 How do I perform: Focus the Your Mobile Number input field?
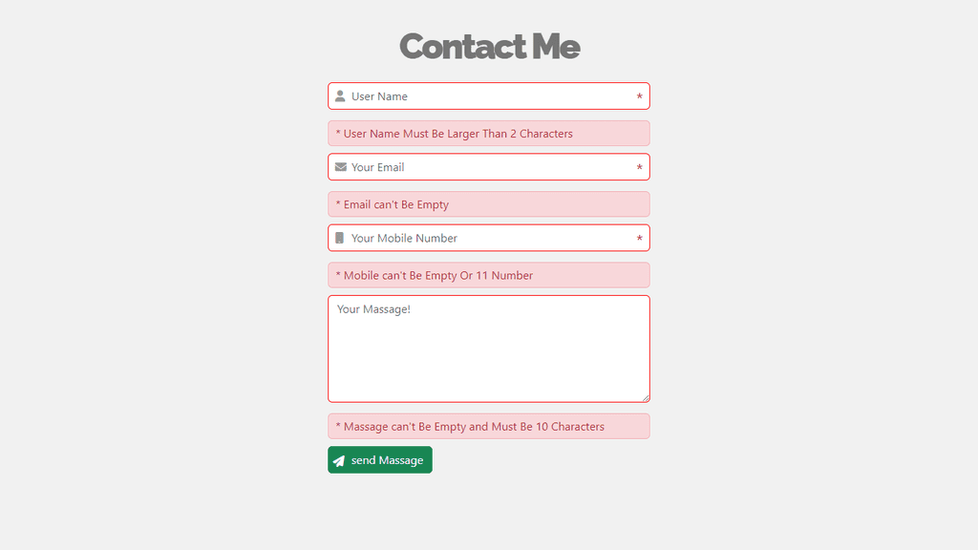point(489,238)
